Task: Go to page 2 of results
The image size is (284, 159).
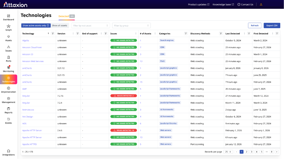Action: [x=247, y=152]
